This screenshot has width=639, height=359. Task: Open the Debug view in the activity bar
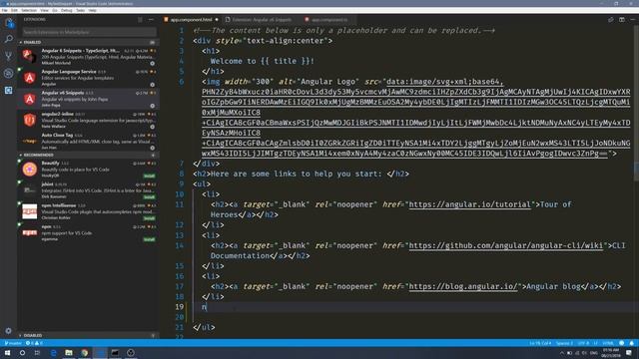click(9, 73)
